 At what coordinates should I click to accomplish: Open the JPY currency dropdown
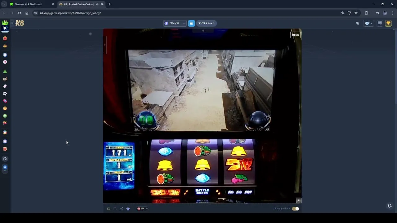coord(142,209)
